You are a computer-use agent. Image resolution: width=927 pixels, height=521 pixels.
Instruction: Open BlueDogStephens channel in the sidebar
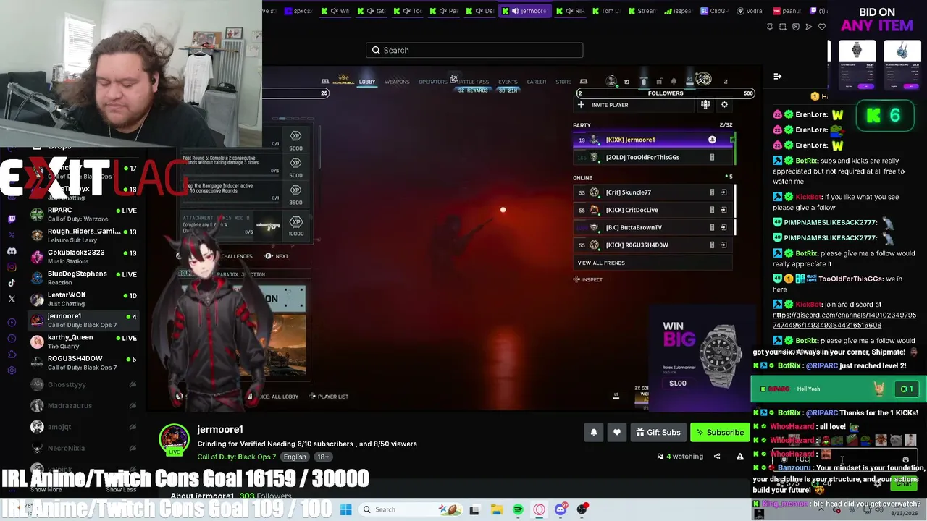click(x=83, y=278)
